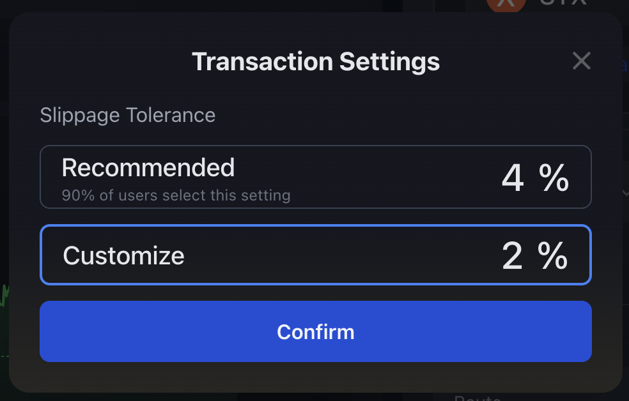Click the green price chart line
The width and height of the screenshot is (629, 401).
point(4,296)
